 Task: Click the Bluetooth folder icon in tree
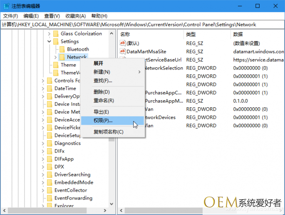[x=62, y=49]
